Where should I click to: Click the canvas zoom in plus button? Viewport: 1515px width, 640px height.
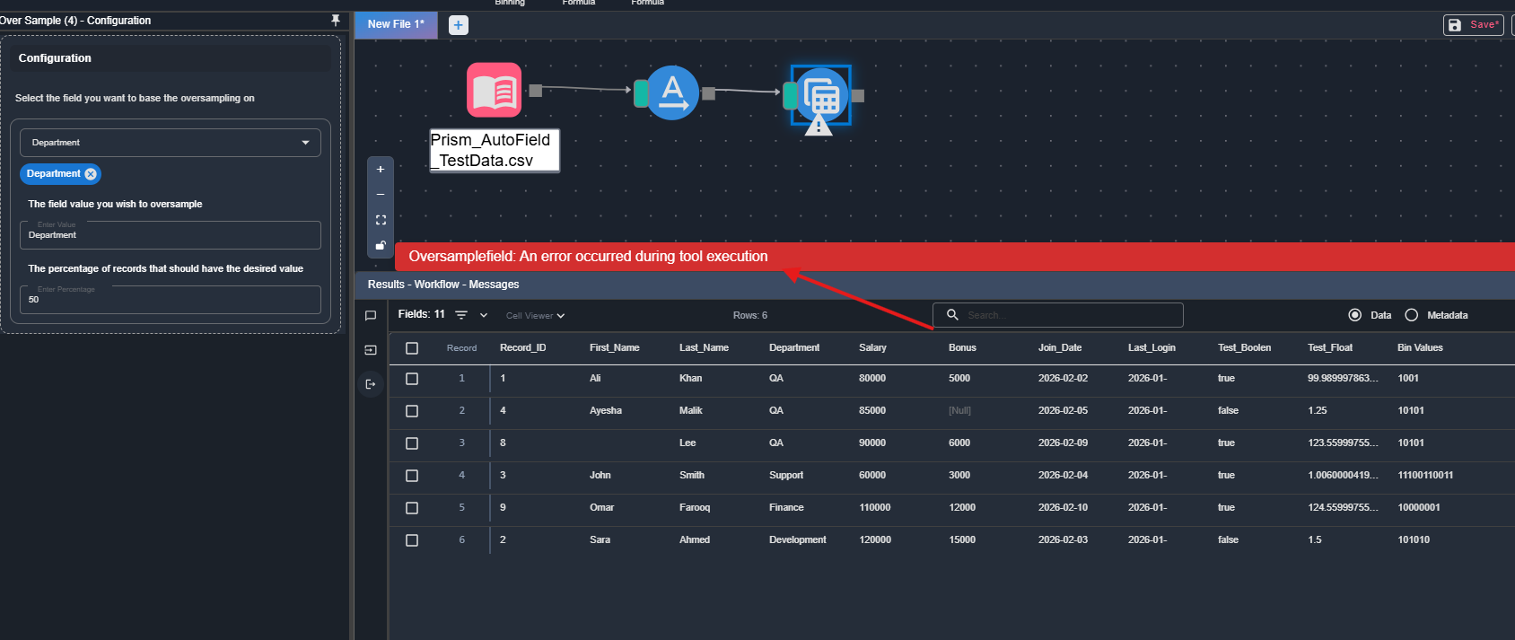pos(381,169)
